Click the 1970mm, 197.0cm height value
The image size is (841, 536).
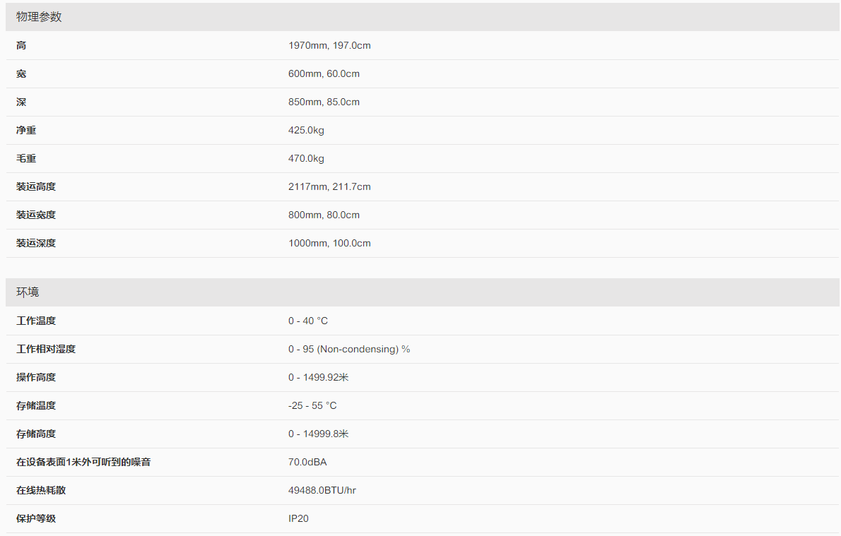coord(329,46)
